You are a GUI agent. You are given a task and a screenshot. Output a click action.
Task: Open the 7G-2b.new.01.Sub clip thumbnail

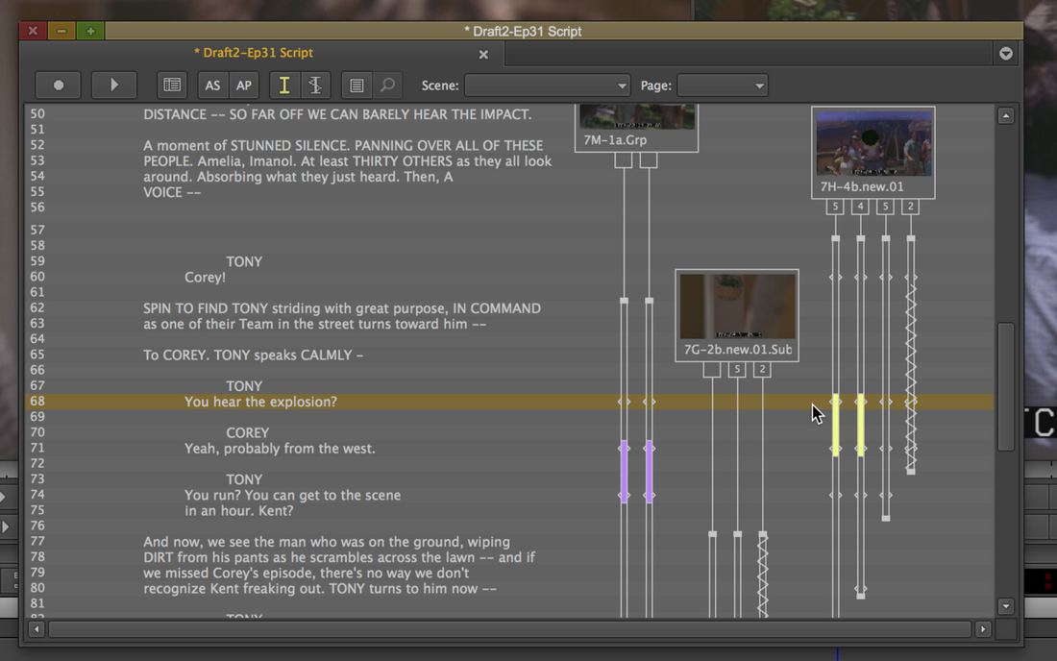pyautogui.click(x=736, y=307)
